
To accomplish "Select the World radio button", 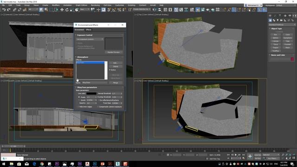I will (x=79, y=100).
